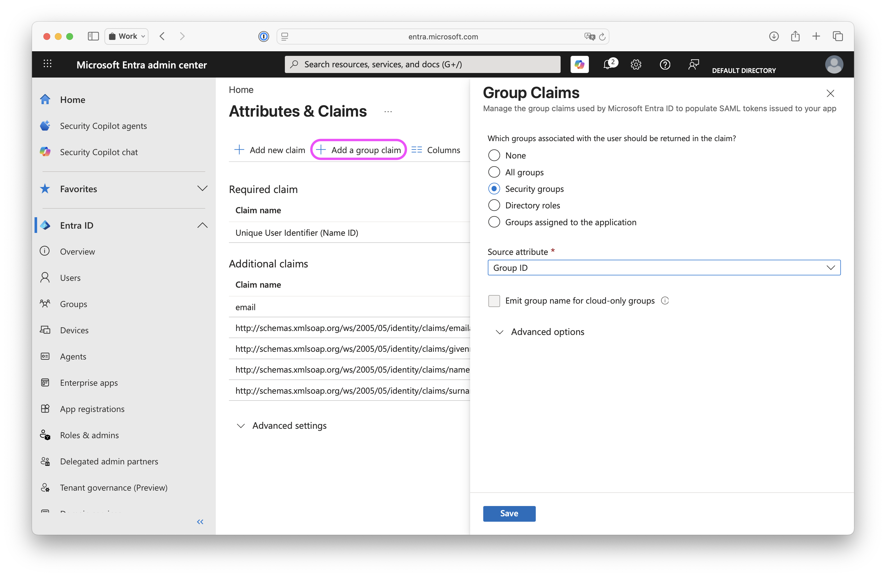
Task: Open Enterprise apps menu item
Action: 88,383
